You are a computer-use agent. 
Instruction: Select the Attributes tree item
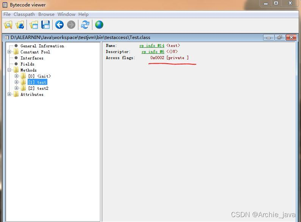click(x=32, y=94)
